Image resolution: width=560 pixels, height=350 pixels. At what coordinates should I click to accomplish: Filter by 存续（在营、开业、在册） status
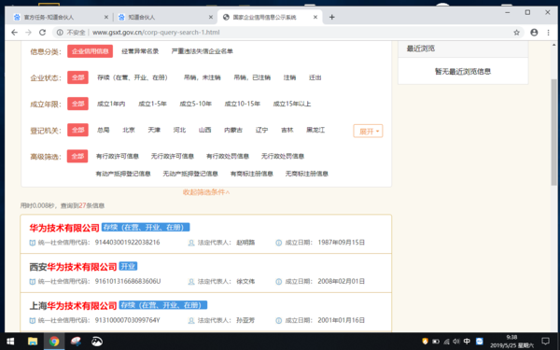[133, 77]
